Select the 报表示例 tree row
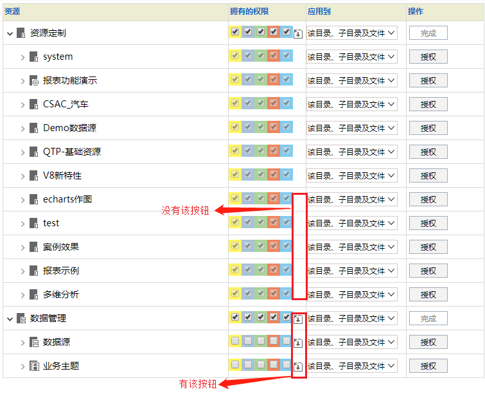Screen dimensions: 485x394 (x=116, y=271)
